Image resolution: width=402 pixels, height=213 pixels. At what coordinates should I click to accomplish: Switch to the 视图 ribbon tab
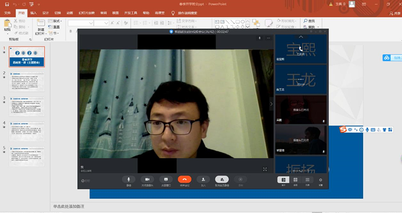click(116, 13)
